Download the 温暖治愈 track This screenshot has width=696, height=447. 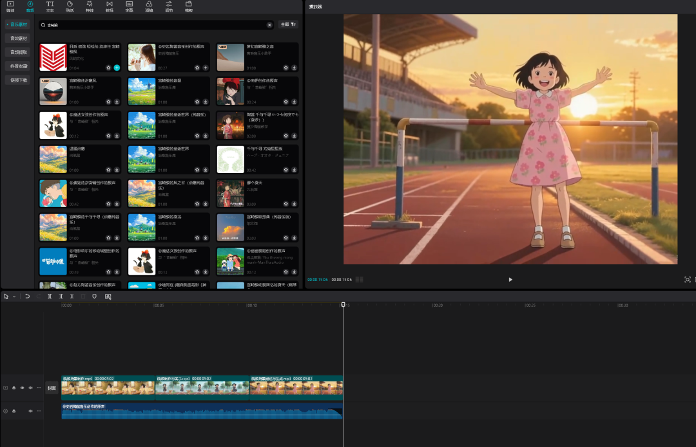[117, 170]
